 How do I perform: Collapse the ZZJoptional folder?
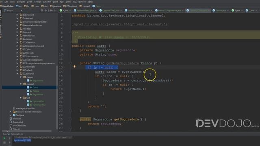17,74
